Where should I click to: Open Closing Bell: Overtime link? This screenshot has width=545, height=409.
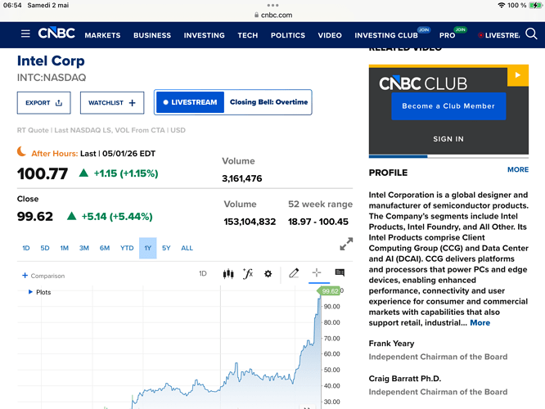268,102
